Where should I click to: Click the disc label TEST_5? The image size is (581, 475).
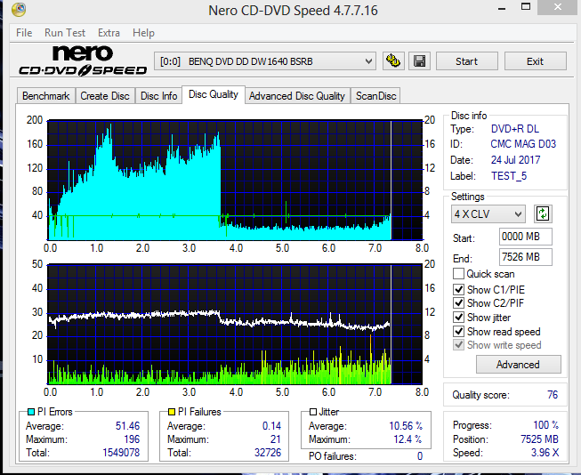[509, 176]
